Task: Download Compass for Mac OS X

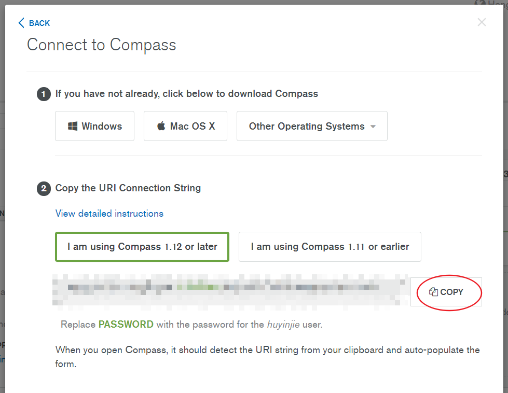Action: tap(185, 126)
